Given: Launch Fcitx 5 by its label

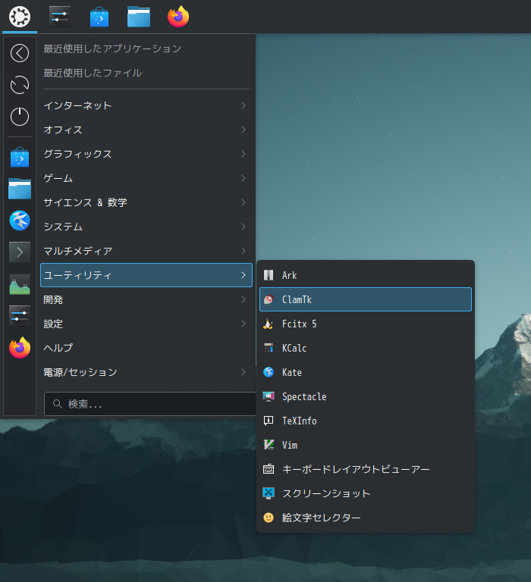Looking at the screenshot, I should [x=299, y=324].
